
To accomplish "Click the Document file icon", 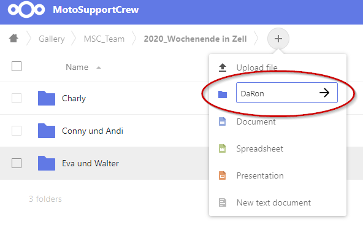I will point(222,121).
